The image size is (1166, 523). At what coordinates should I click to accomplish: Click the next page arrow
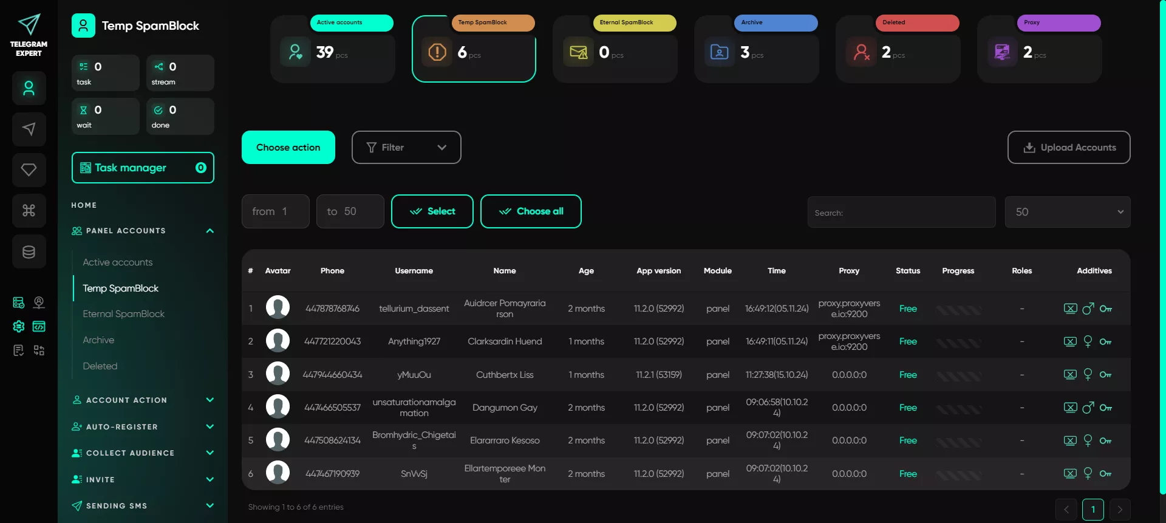(x=1120, y=510)
